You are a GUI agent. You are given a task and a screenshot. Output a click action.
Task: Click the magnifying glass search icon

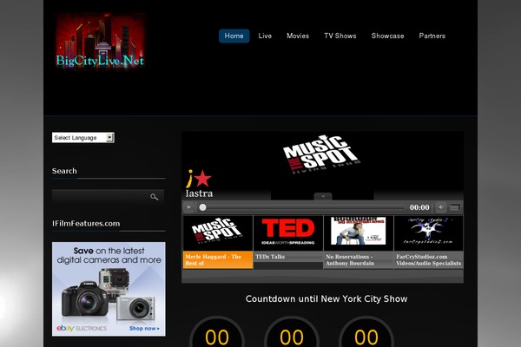tap(154, 197)
